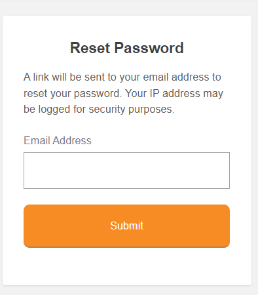
Task: Click the word 'Address' in field label
Action: 72,140
